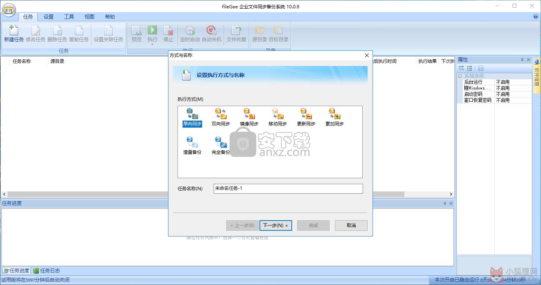Click the 取消 button
Viewport: 541px width, 285px height.
tap(351, 225)
